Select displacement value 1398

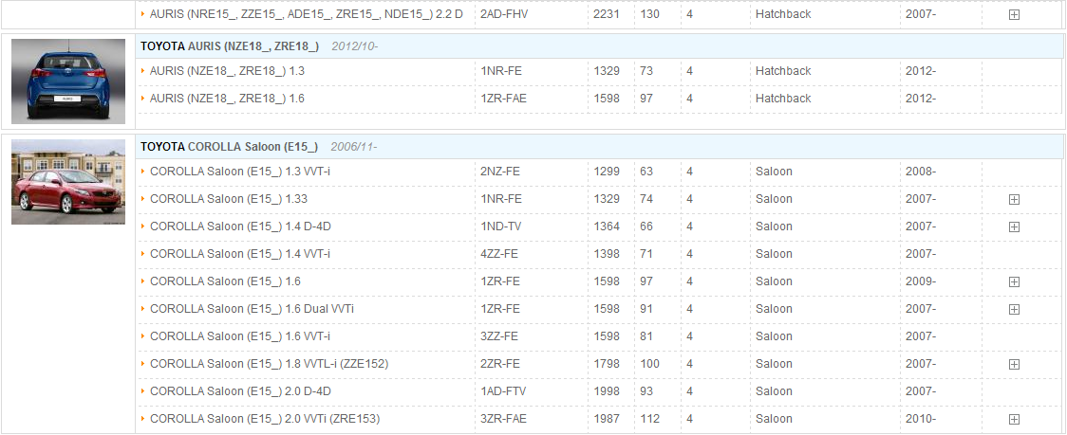[x=607, y=254]
